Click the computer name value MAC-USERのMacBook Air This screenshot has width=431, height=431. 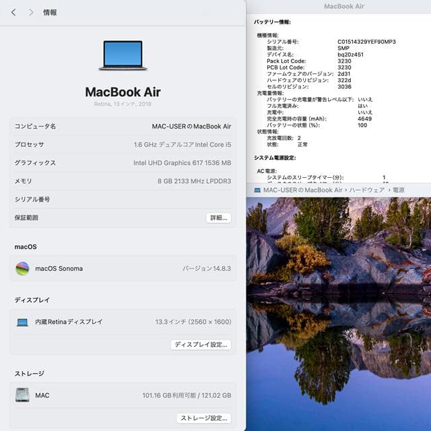click(191, 127)
